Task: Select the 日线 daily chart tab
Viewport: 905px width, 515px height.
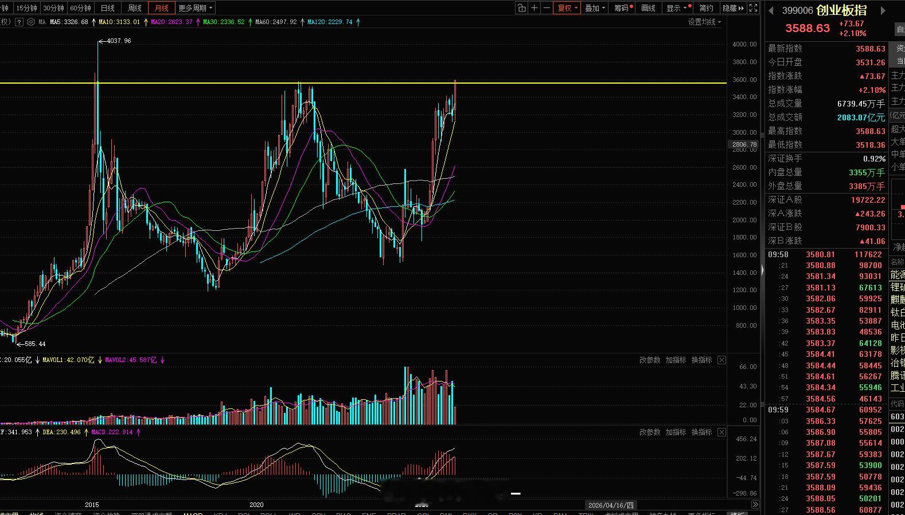Action: pyautogui.click(x=107, y=8)
